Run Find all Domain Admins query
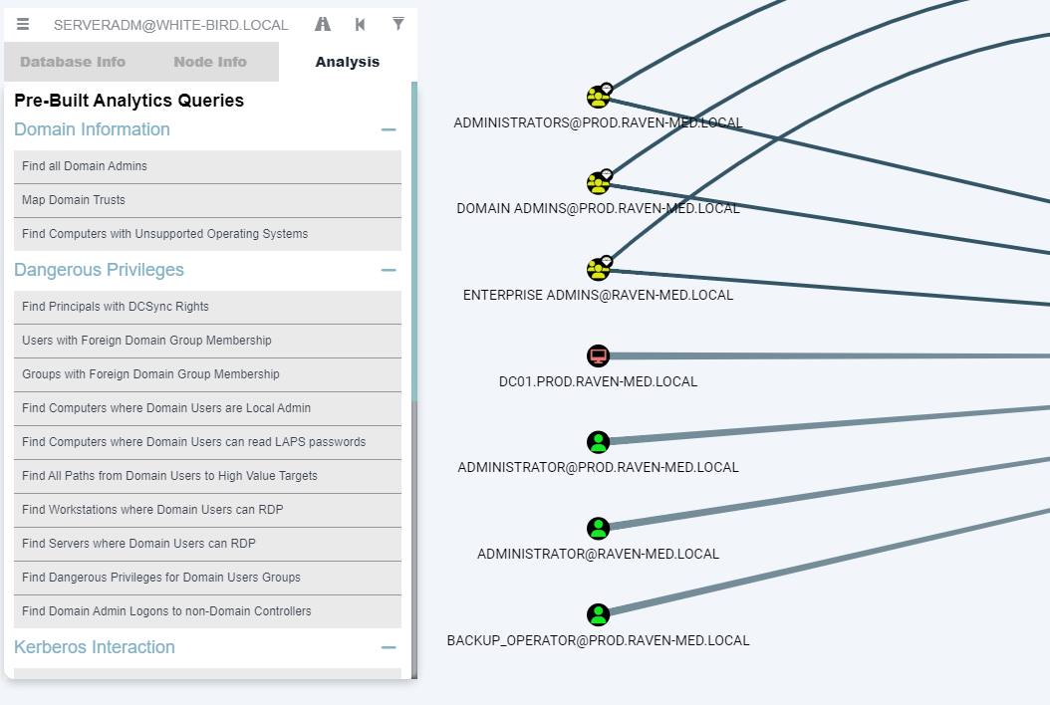 pyautogui.click(x=207, y=166)
